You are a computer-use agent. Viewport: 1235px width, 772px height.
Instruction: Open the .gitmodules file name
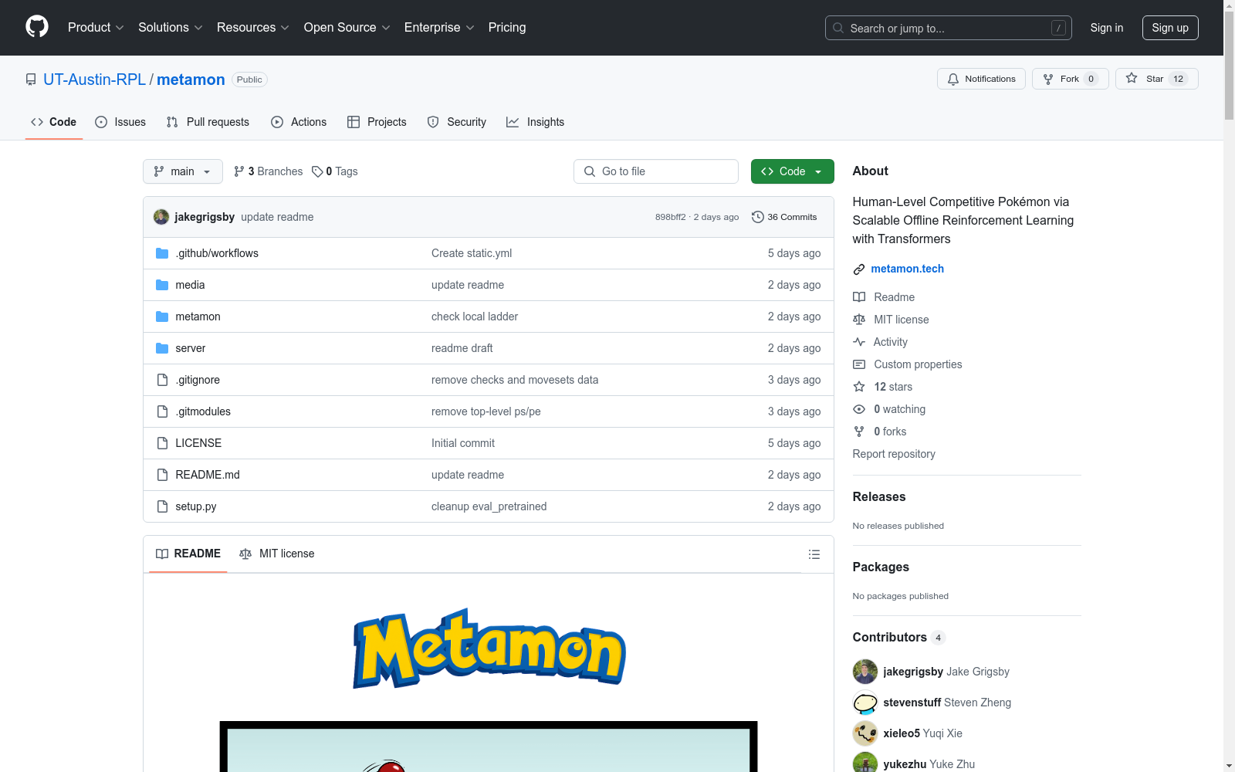click(203, 411)
